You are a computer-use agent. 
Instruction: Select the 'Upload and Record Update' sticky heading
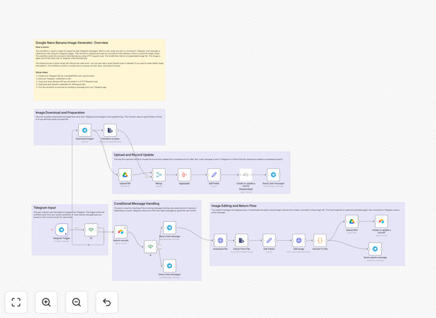tap(134, 155)
